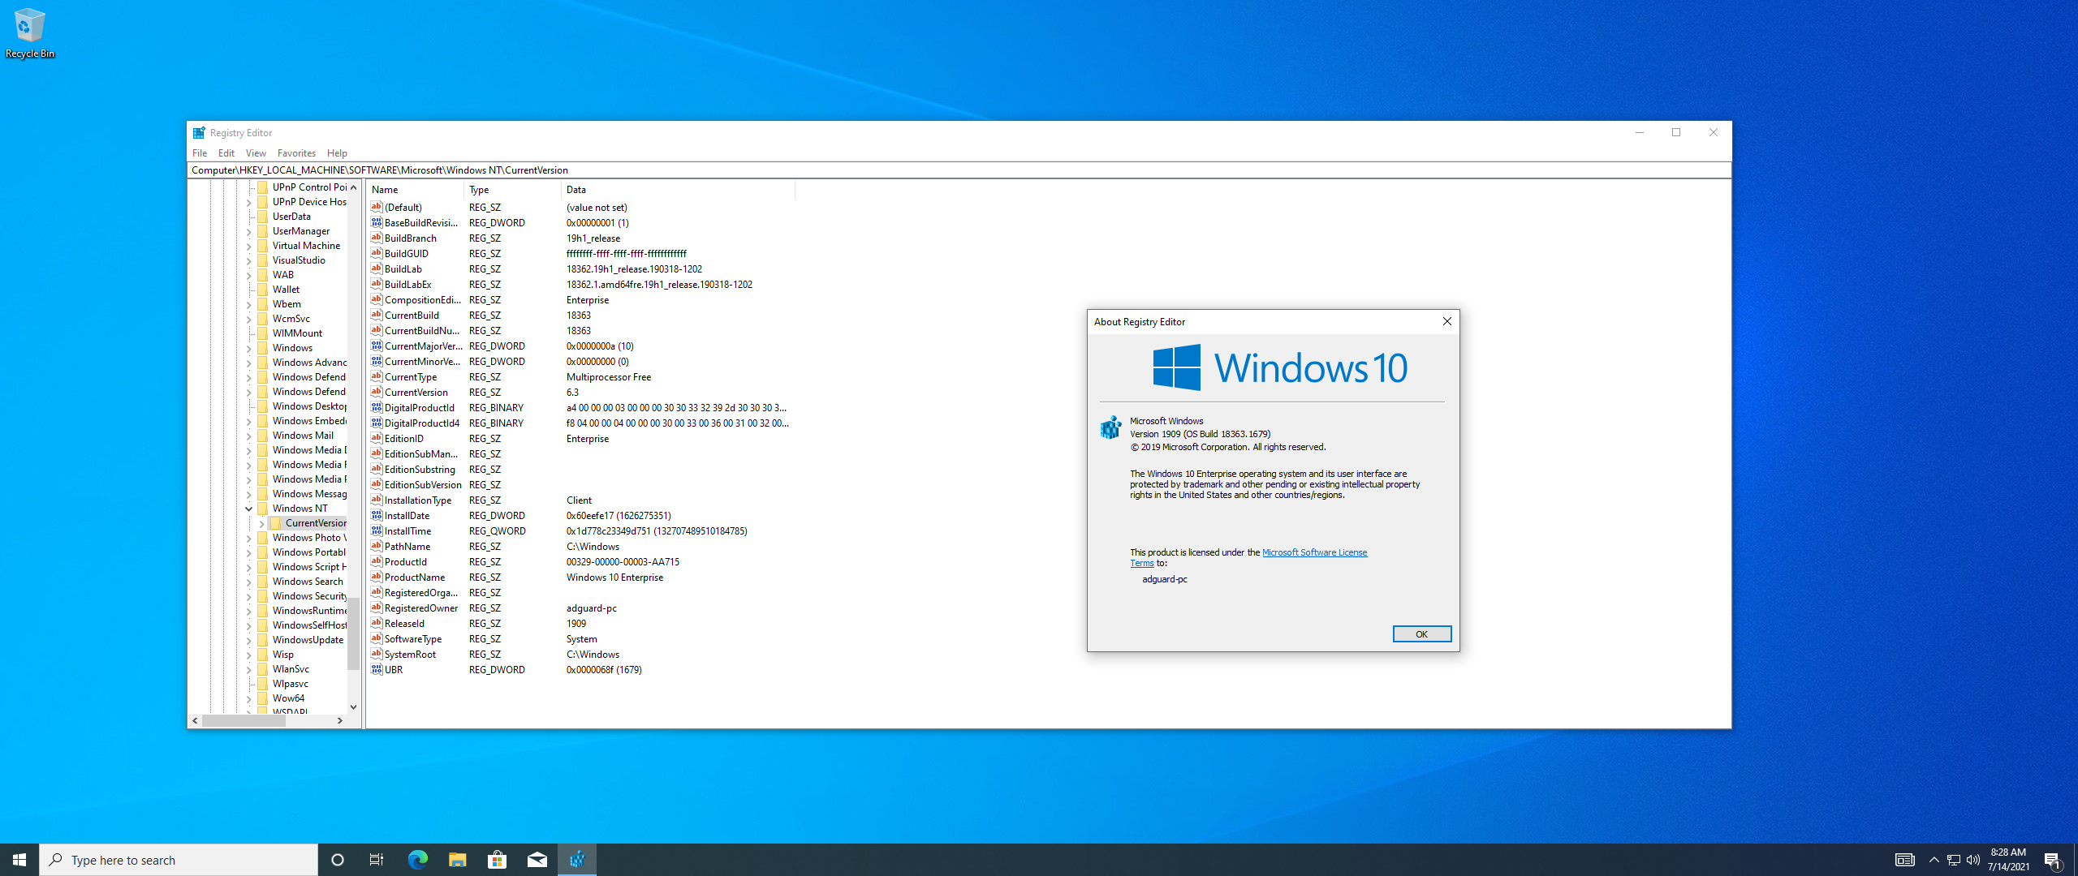Open Task View on the taskbar
This screenshot has height=876, width=2078.
pos(377,860)
